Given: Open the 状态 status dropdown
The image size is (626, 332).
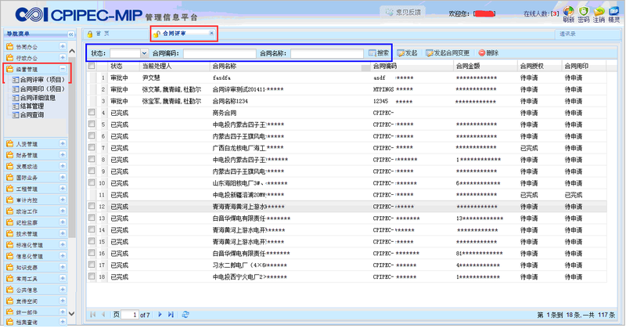Looking at the screenshot, I should tap(144, 53).
